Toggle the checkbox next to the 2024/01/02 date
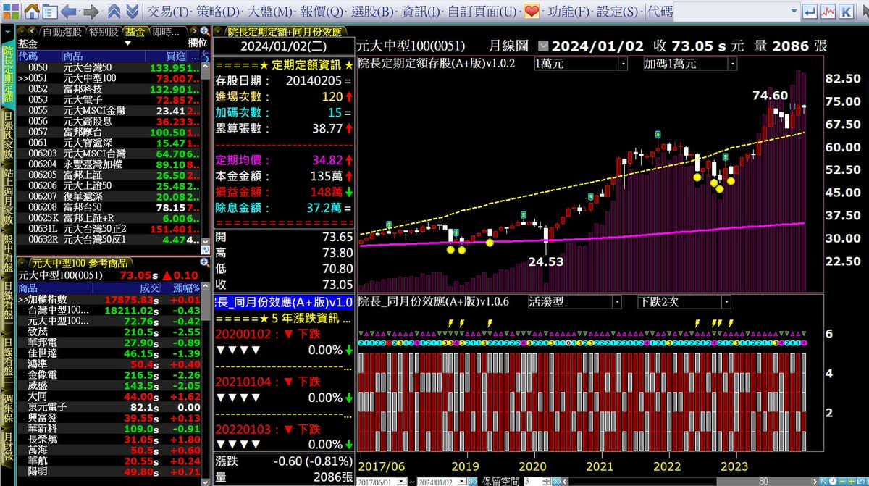 point(544,46)
